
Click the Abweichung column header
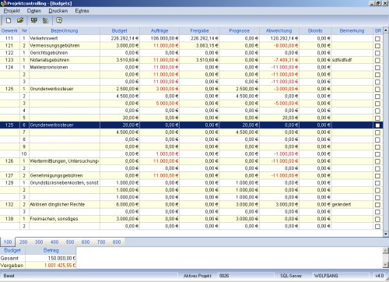[x=279, y=30]
